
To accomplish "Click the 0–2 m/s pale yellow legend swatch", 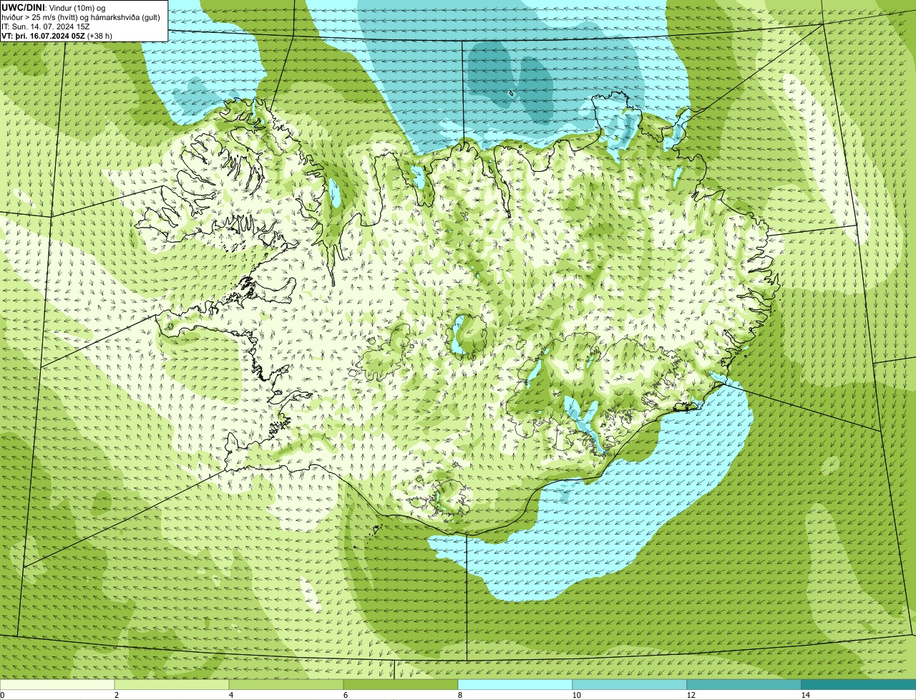I will coord(57,684).
